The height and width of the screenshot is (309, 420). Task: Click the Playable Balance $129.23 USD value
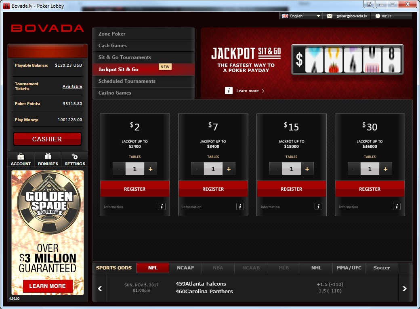coord(69,65)
